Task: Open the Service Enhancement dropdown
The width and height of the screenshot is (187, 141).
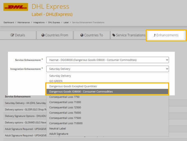Action: (x=107, y=60)
